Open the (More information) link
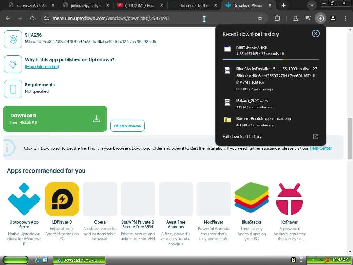This screenshot has height=265, width=353. (42, 67)
